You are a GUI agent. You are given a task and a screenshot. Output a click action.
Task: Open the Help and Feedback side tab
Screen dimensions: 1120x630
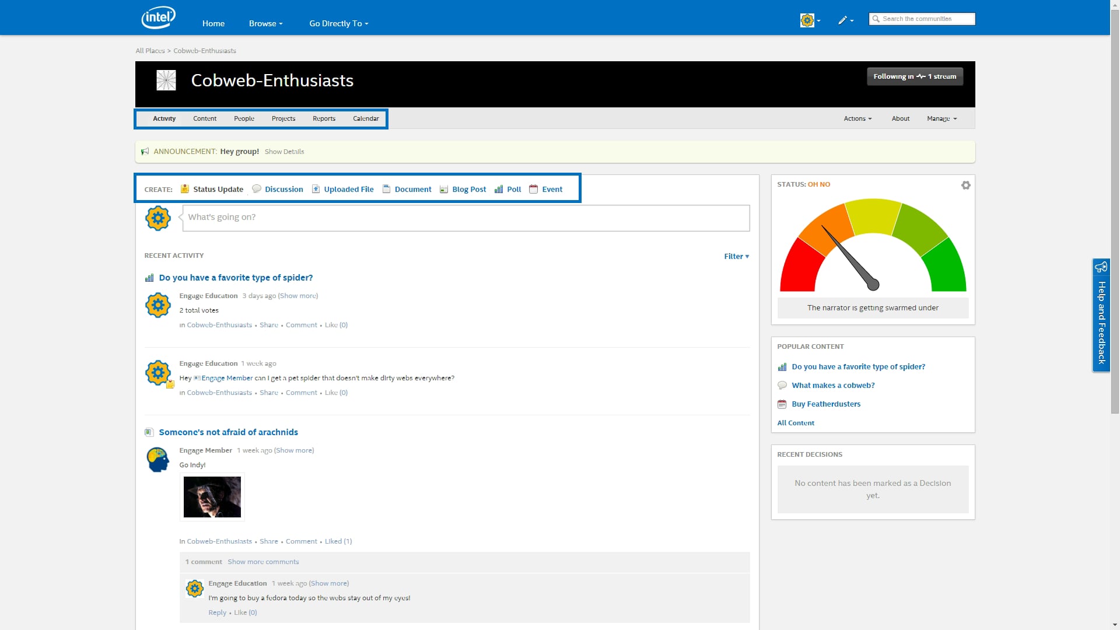1101,315
